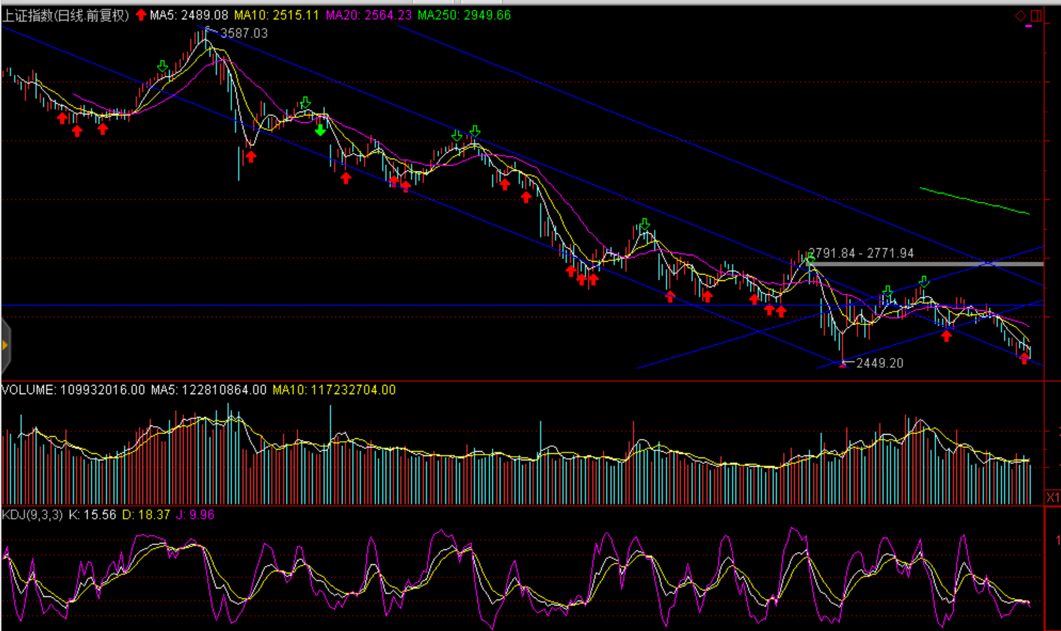Click the small magenta dash below top-right icons
This screenshot has height=631, width=1061.
[1028, 27]
